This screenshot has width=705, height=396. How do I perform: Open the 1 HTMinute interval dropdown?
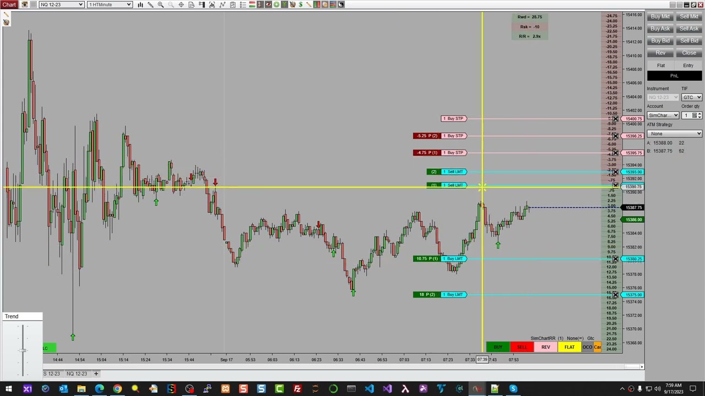(110, 4)
